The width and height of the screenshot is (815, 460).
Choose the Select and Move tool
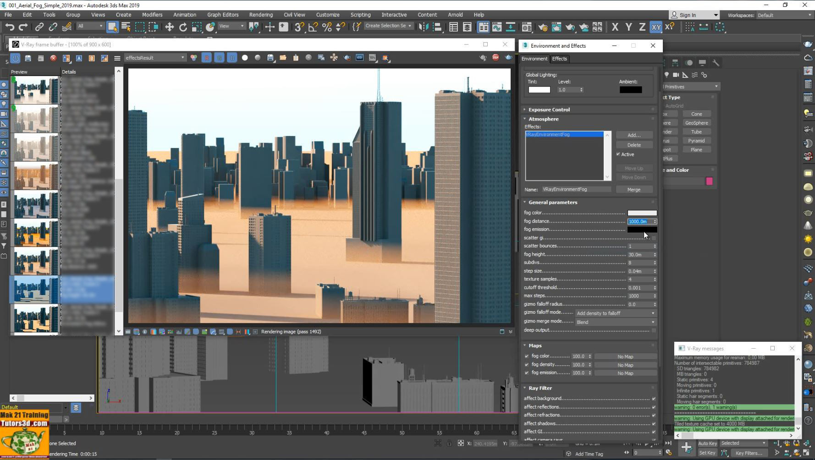click(169, 27)
